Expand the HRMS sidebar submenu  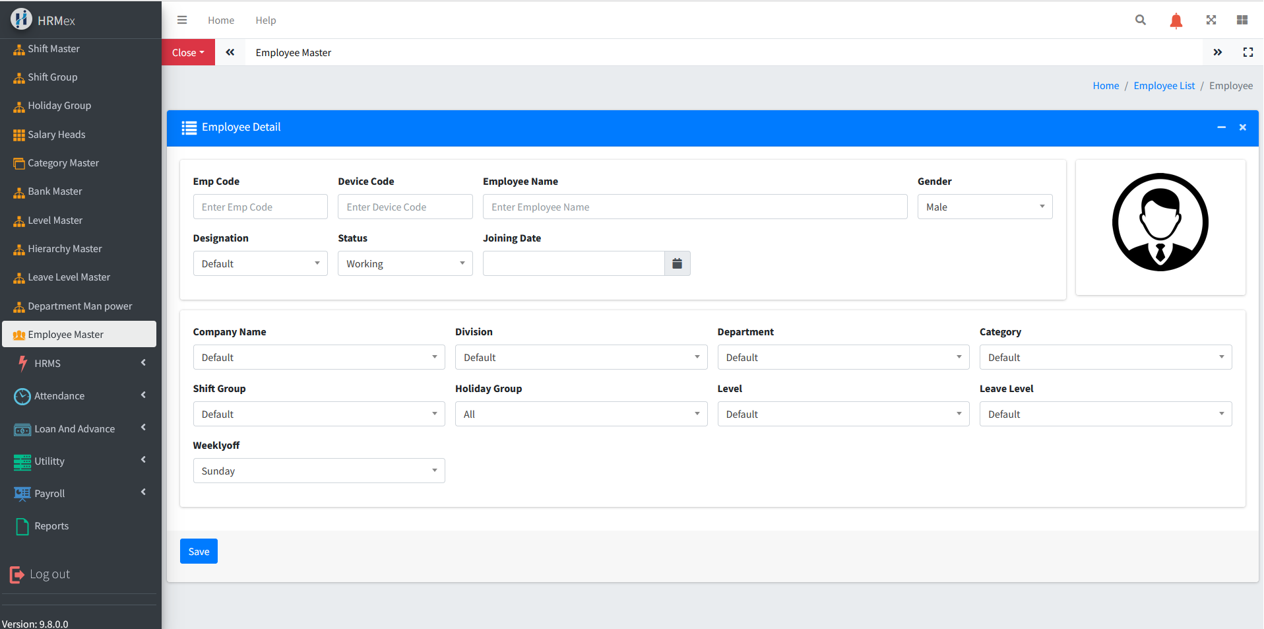click(x=79, y=364)
